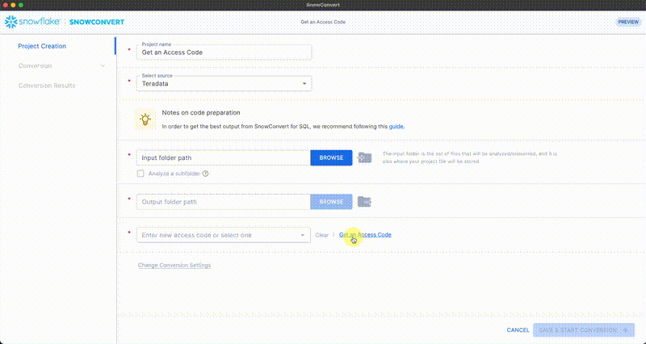Open the input folder icon

coord(365,157)
